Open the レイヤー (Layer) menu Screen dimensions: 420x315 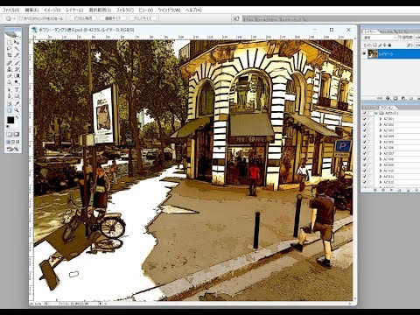tap(74, 10)
